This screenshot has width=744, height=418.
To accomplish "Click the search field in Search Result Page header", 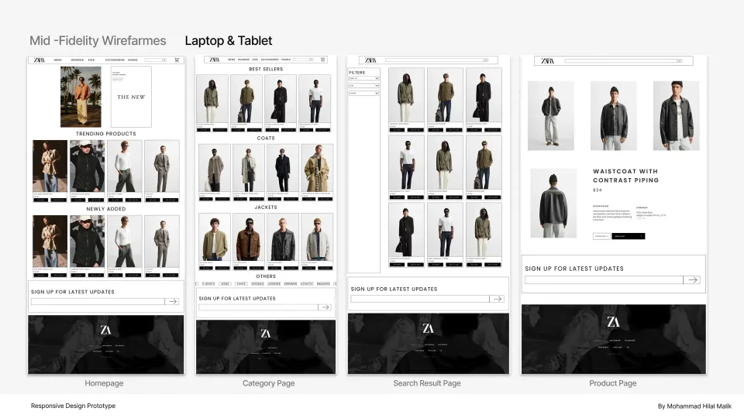I will pyautogui.click(x=437, y=60).
